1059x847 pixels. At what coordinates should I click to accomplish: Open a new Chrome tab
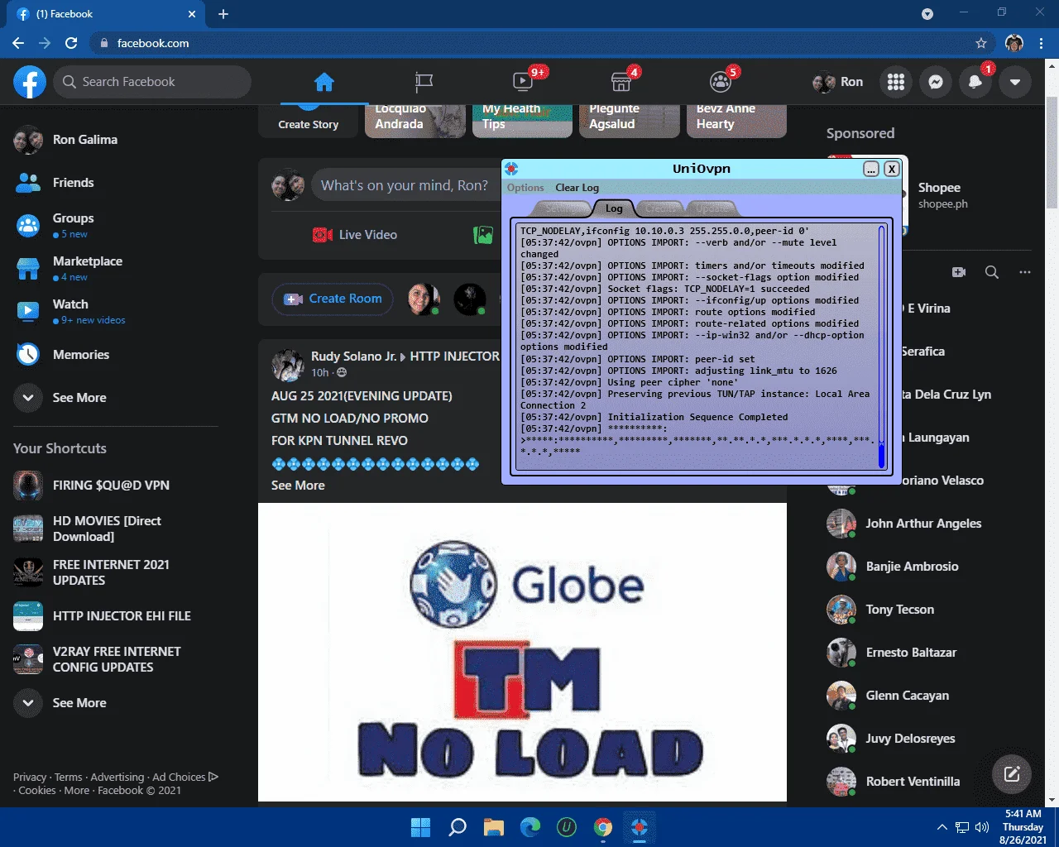(x=223, y=14)
